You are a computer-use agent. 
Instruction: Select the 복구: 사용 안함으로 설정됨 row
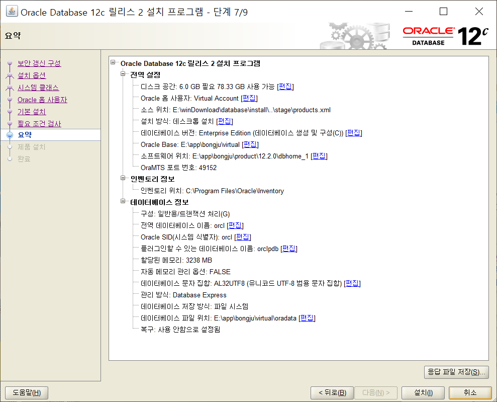[x=180, y=330]
